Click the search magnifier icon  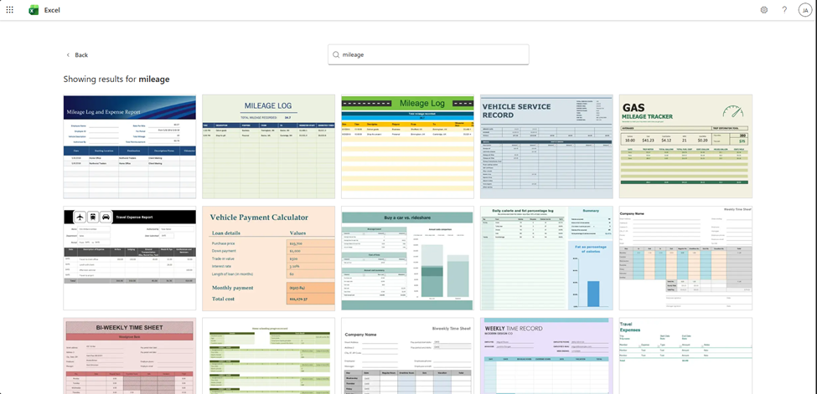click(x=336, y=54)
